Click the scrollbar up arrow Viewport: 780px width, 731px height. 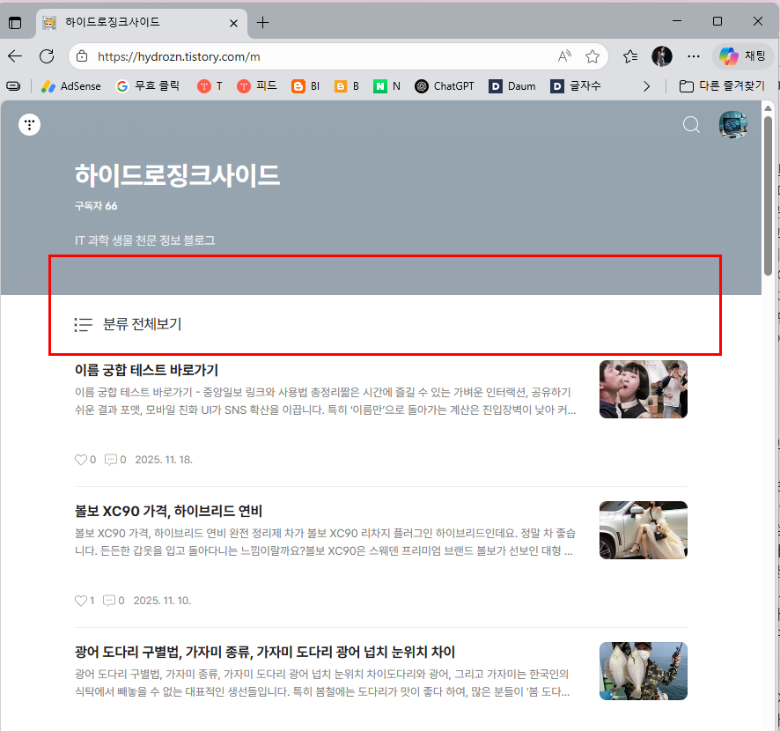(768, 108)
